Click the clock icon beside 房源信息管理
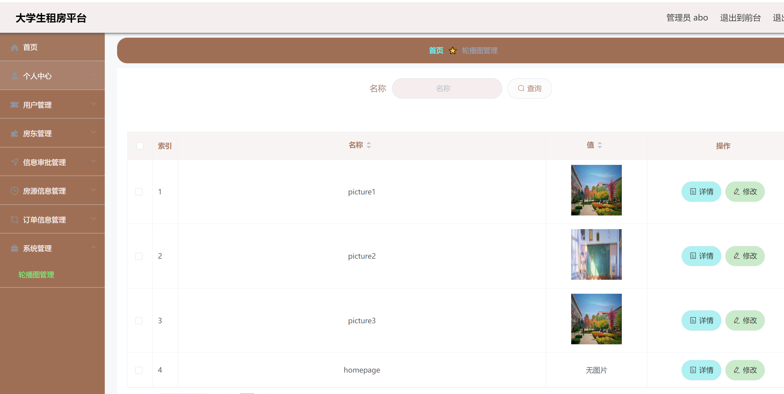The width and height of the screenshot is (784, 394). [x=14, y=191]
